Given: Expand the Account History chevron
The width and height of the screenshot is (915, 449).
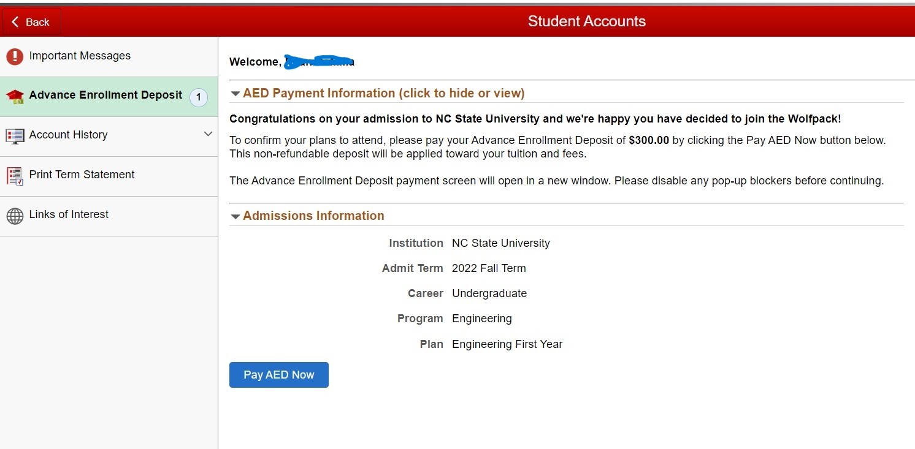Looking at the screenshot, I should [x=208, y=134].
